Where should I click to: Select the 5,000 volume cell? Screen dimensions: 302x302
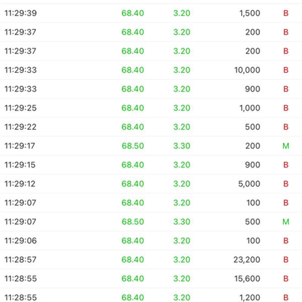tap(250, 184)
